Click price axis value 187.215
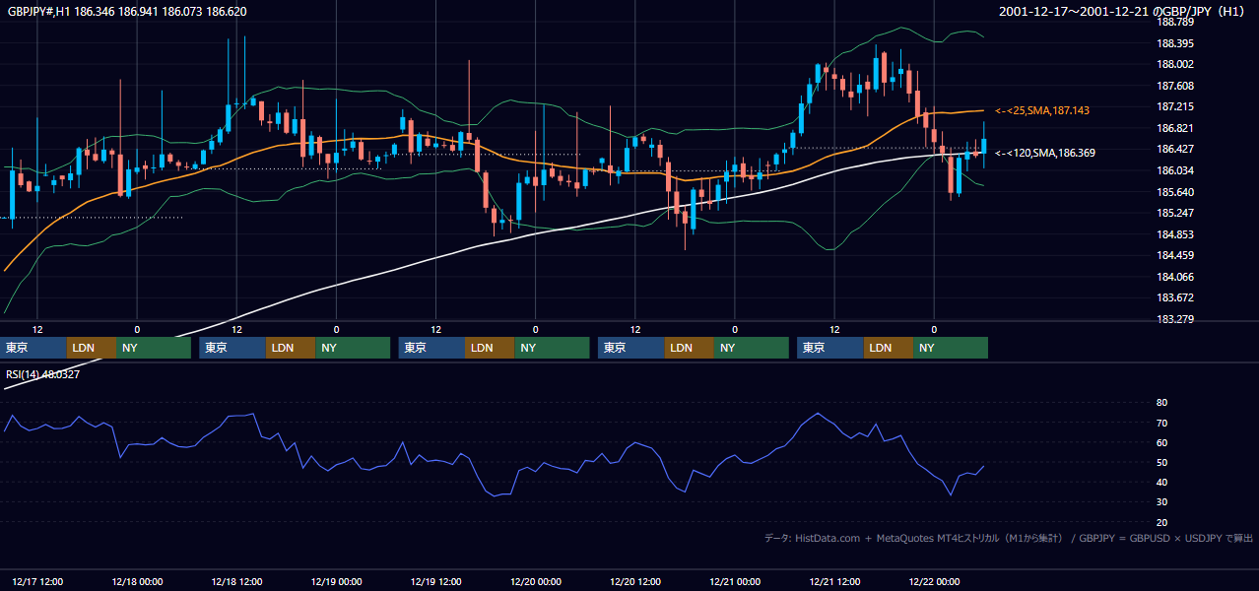The height and width of the screenshot is (591, 1259). point(1174,107)
